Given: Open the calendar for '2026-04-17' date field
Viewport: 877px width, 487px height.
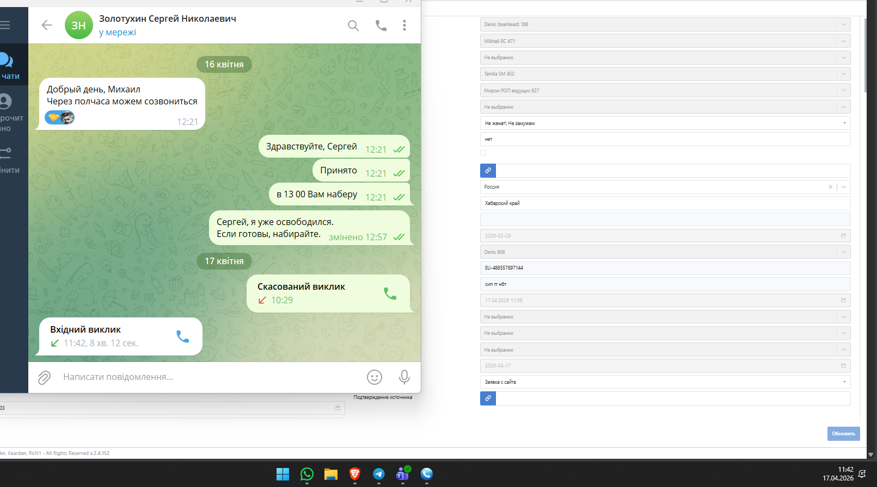Looking at the screenshot, I should click(843, 366).
